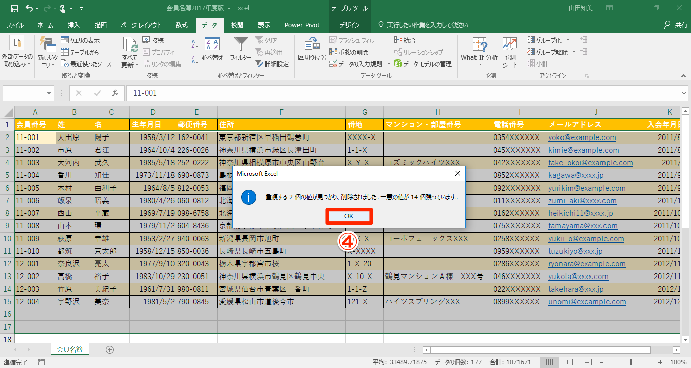
Task: Switch to Page Break Preview
Action: pos(588,362)
